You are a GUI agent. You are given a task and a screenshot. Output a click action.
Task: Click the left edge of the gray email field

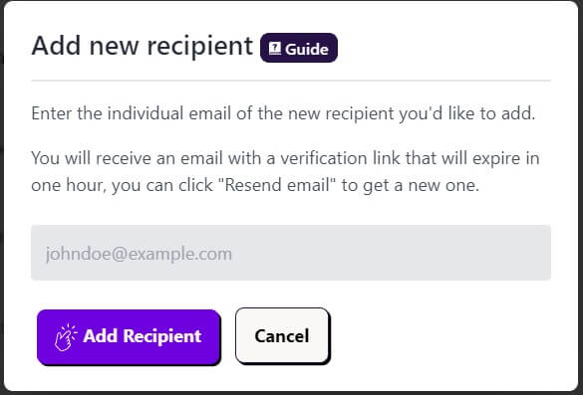(x=37, y=253)
